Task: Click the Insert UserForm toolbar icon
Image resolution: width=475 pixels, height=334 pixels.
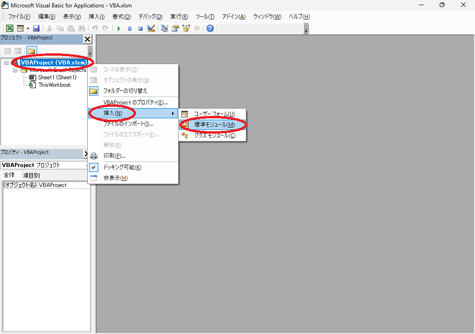Action: (20, 28)
